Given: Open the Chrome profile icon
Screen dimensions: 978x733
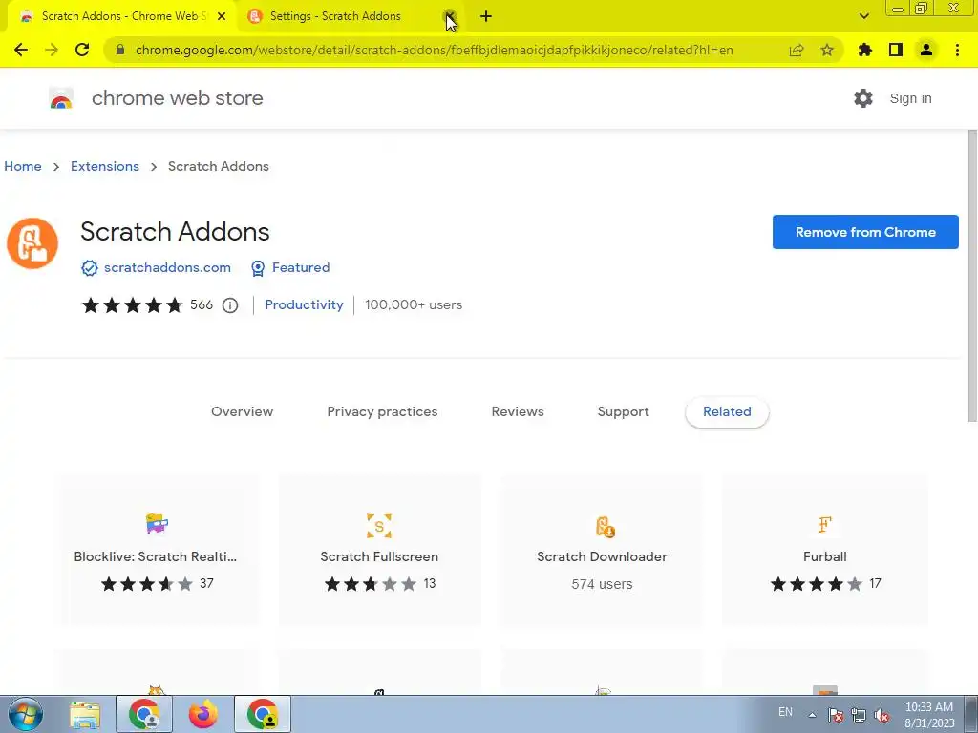Looking at the screenshot, I should tap(926, 50).
